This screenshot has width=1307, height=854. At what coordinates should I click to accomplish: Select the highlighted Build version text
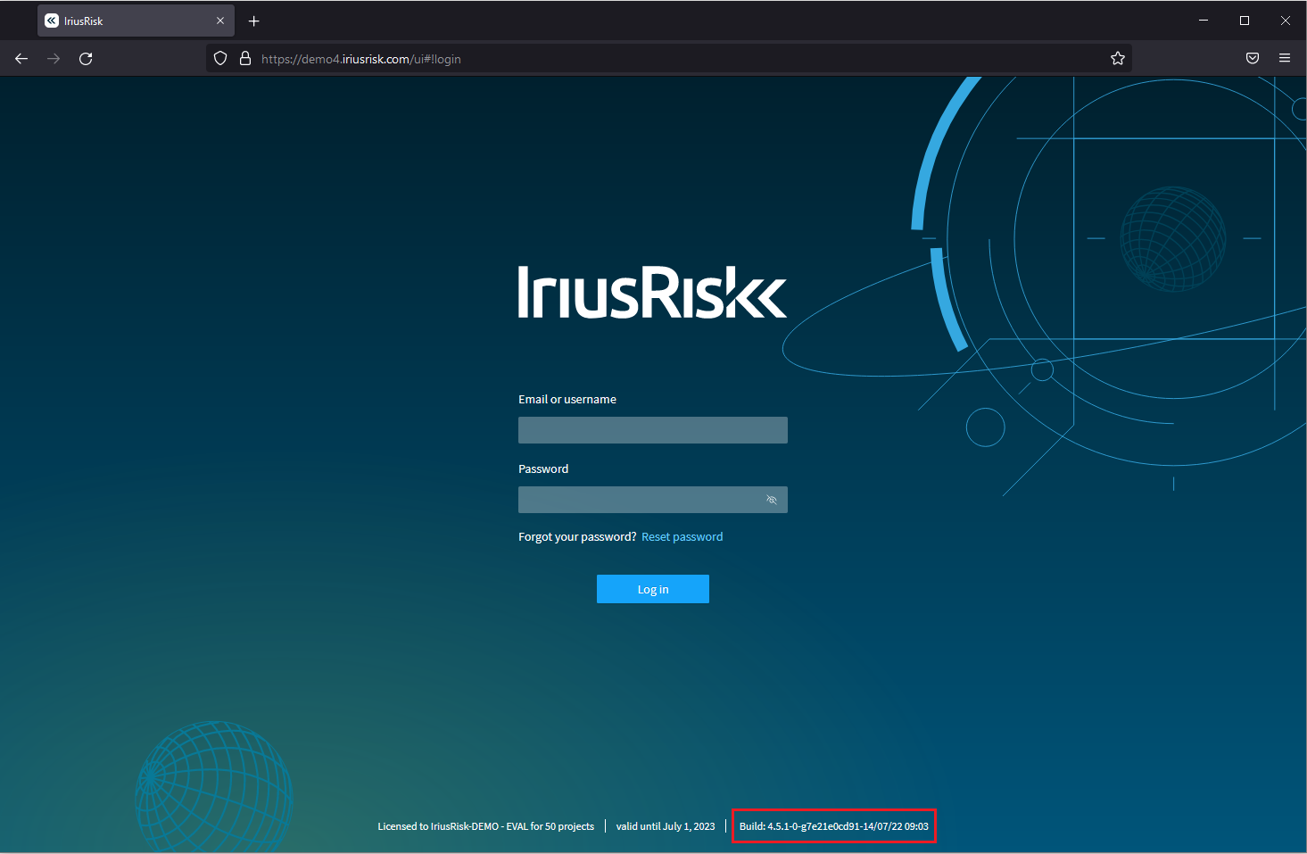pos(832,826)
